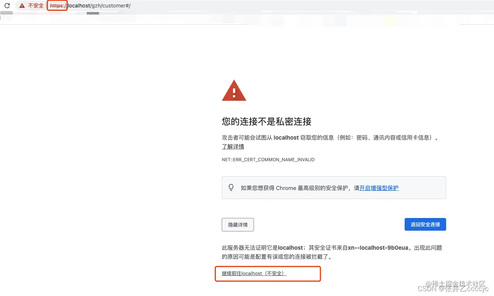Click the crossed-out https:// prefix
This screenshot has height=296, width=494.
coord(57,5)
